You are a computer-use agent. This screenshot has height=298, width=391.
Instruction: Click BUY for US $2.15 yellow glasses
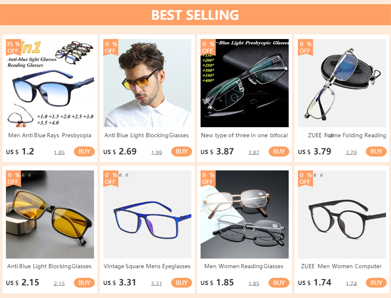tap(84, 283)
